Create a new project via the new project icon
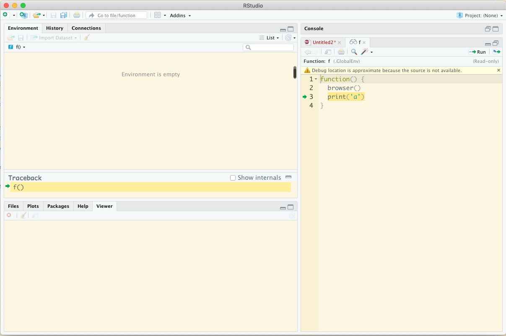Image resolution: width=506 pixels, height=336 pixels. click(23, 15)
